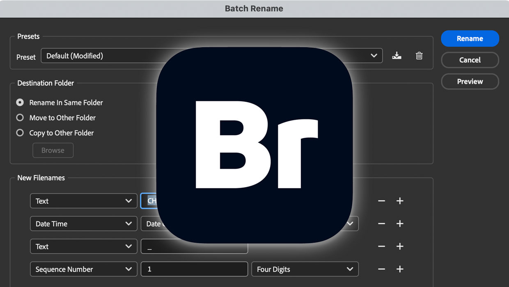The height and width of the screenshot is (287, 509).
Task: Open the Four Digits dropdown
Action: pyautogui.click(x=305, y=269)
